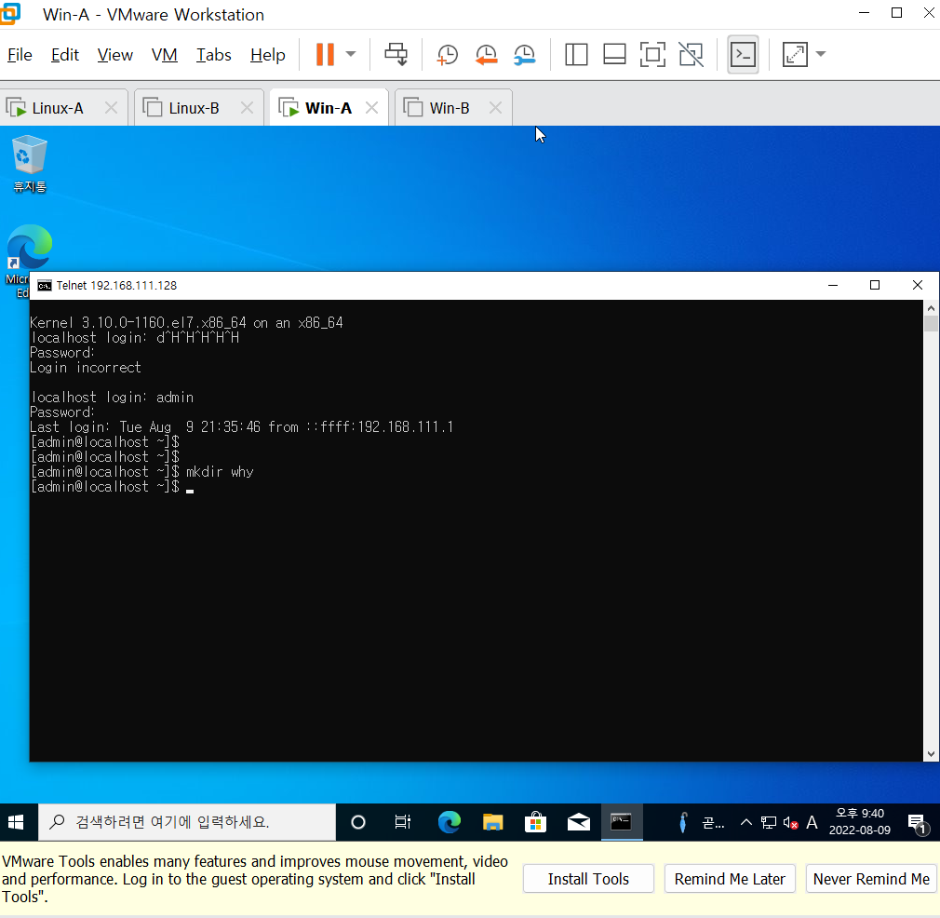Click the Telnet scrollbar thumb
Viewport: 940px width, 918px height.
pos(931,324)
